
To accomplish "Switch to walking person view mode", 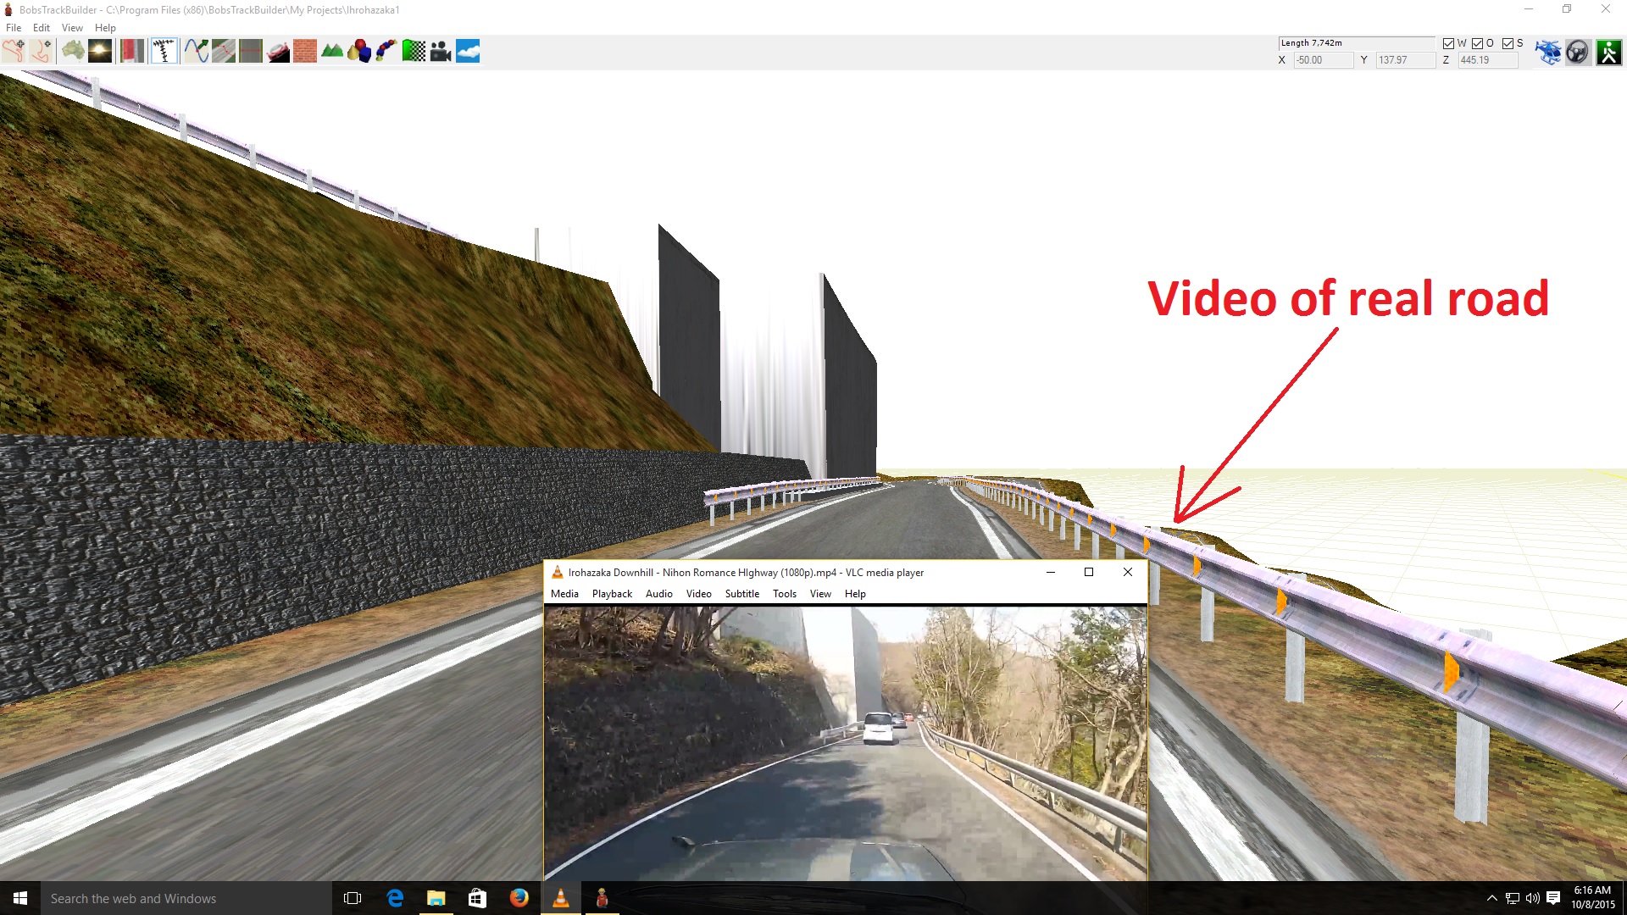I will point(1608,53).
